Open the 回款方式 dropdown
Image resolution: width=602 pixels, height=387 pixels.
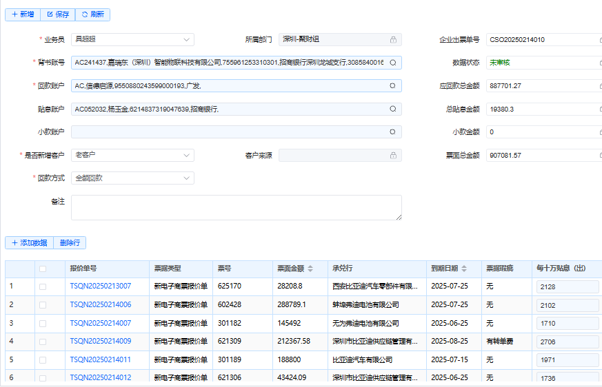[187, 178]
